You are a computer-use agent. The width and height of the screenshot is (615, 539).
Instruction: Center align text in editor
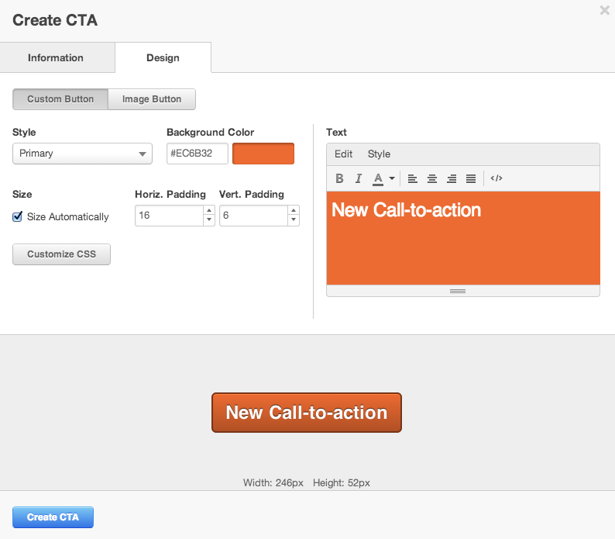pos(432,178)
